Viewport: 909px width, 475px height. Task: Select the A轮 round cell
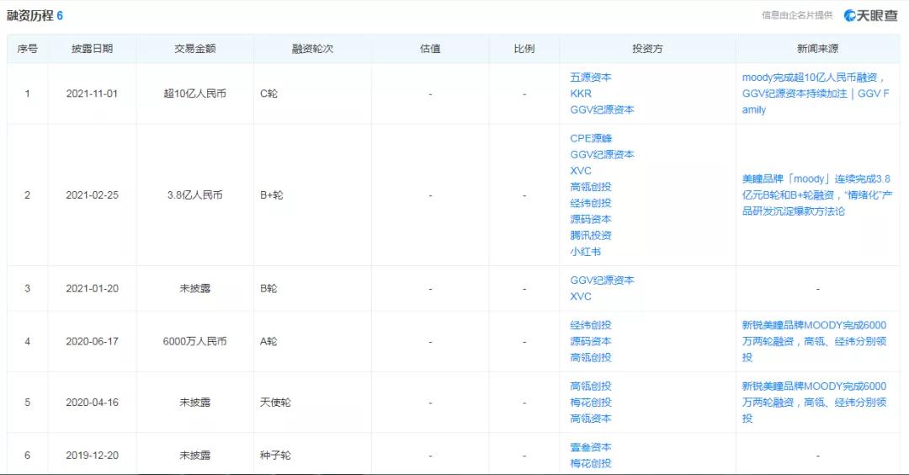coord(268,342)
